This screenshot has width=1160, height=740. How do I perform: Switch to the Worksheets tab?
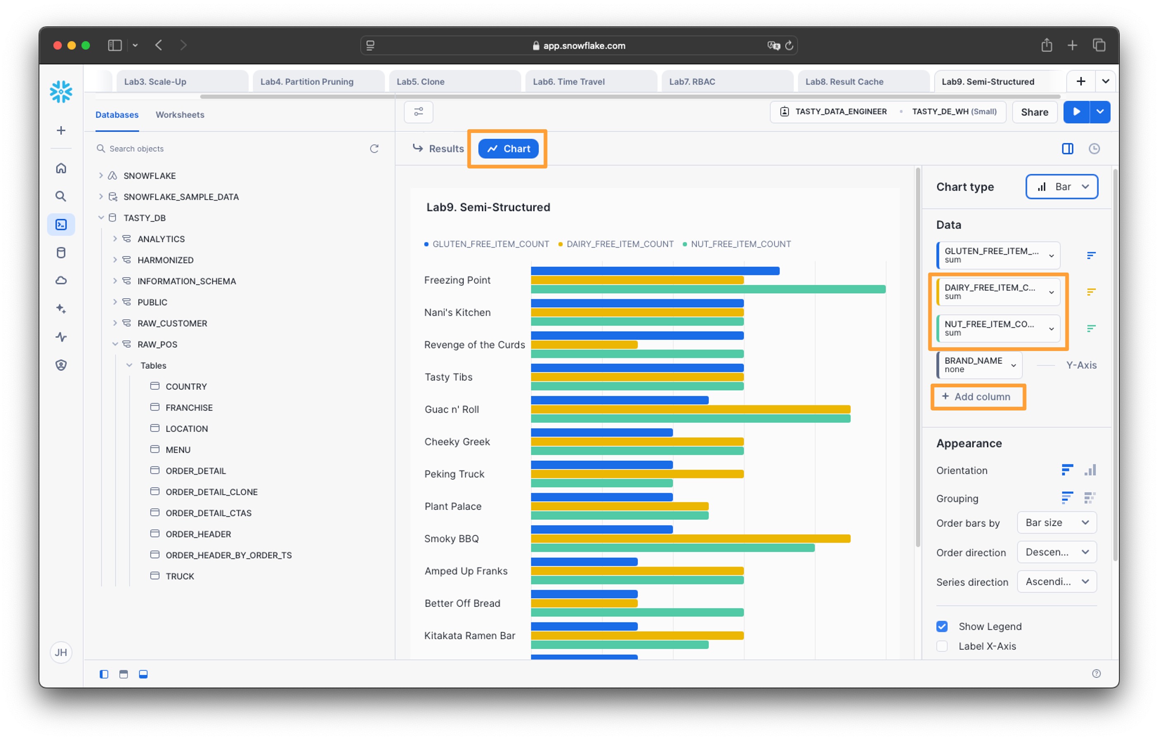coord(180,115)
